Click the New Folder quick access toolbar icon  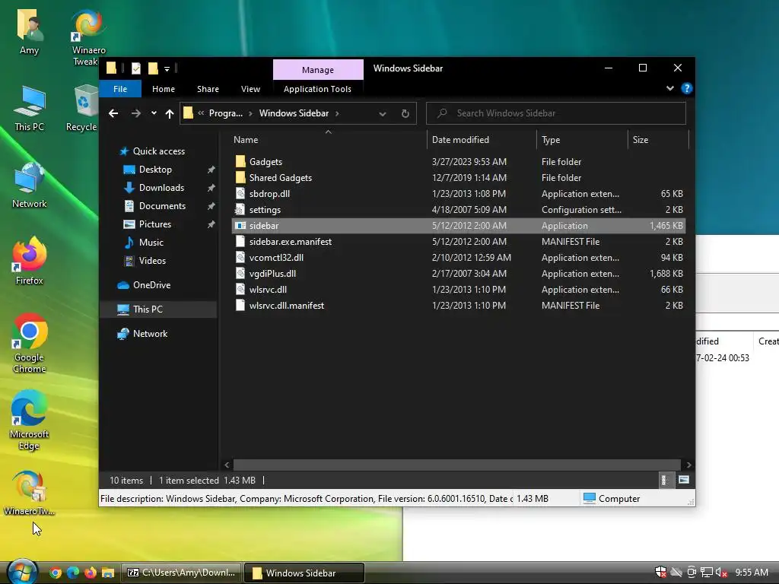pos(153,68)
